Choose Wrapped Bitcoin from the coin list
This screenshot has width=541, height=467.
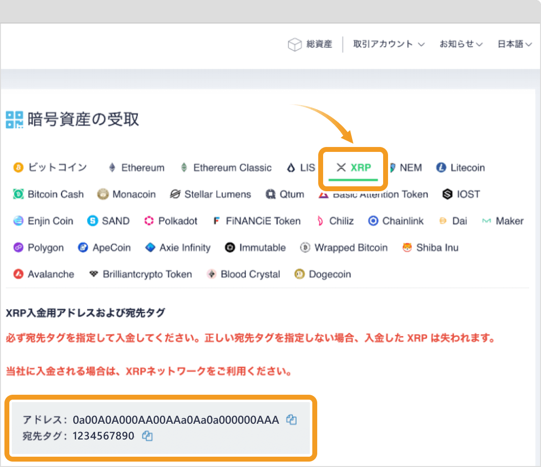tap(351, 248)
